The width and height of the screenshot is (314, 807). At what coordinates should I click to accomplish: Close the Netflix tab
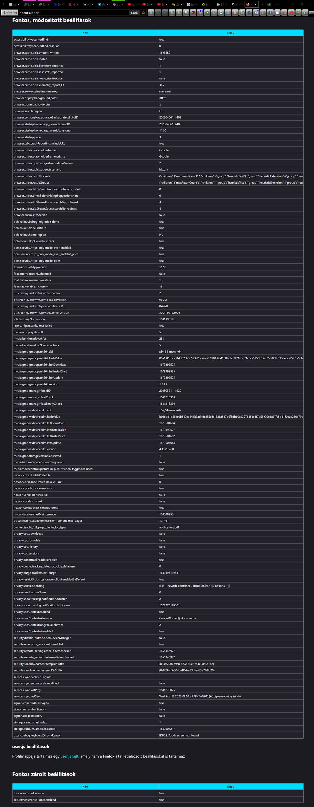pyautogui.click(x=78, y=4)
